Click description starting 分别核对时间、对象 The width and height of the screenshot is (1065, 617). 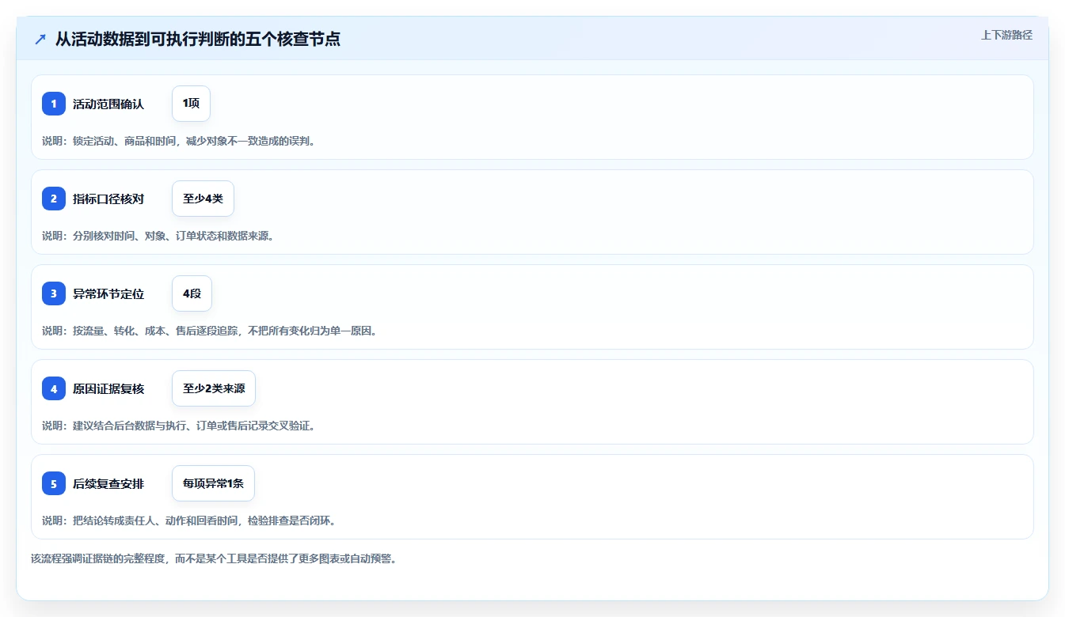pos(158,236)
